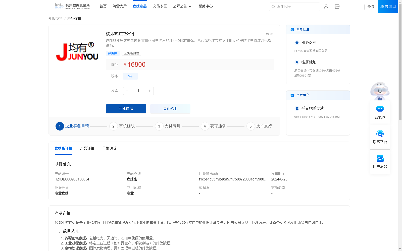Click the quantity number input
The height and width of the screenshot is (251, 402).
click(x=138, y=91)
